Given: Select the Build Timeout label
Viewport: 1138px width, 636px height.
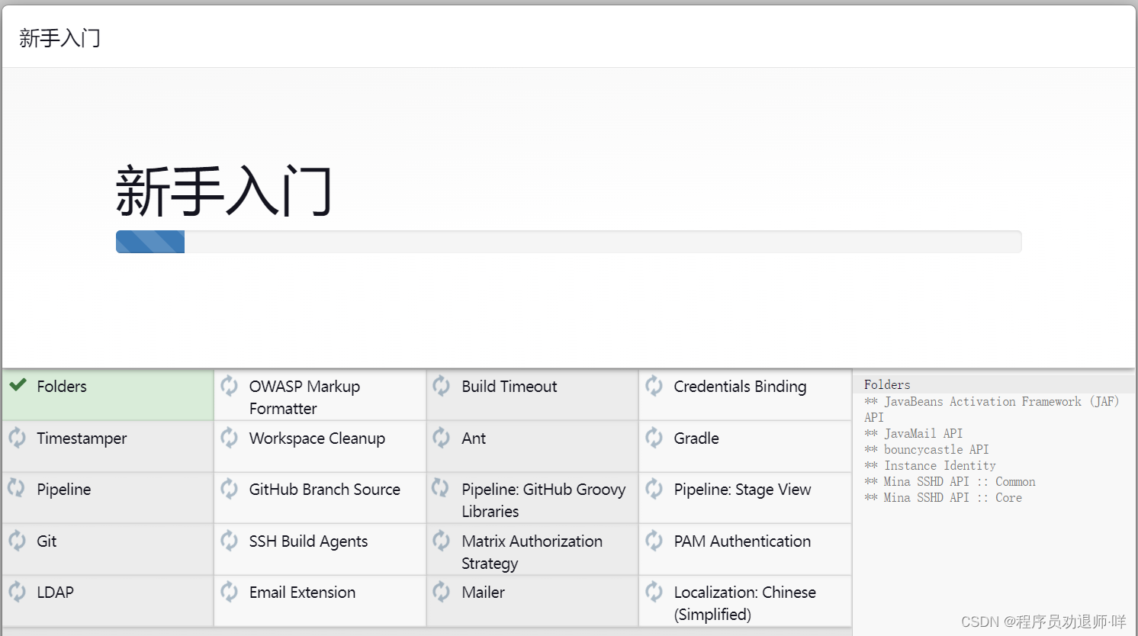Looking at the screenshot, I should click(x=510, y=387).
